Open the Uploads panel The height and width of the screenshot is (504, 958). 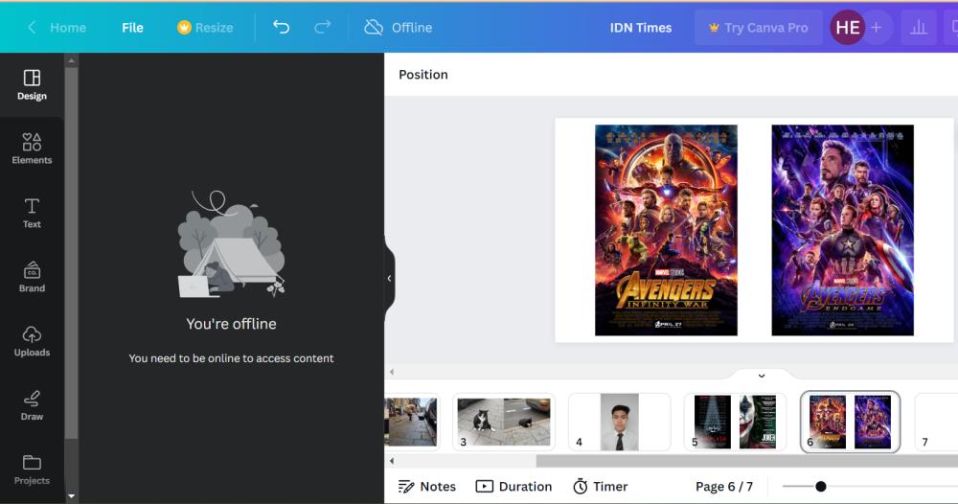point(32,341)
